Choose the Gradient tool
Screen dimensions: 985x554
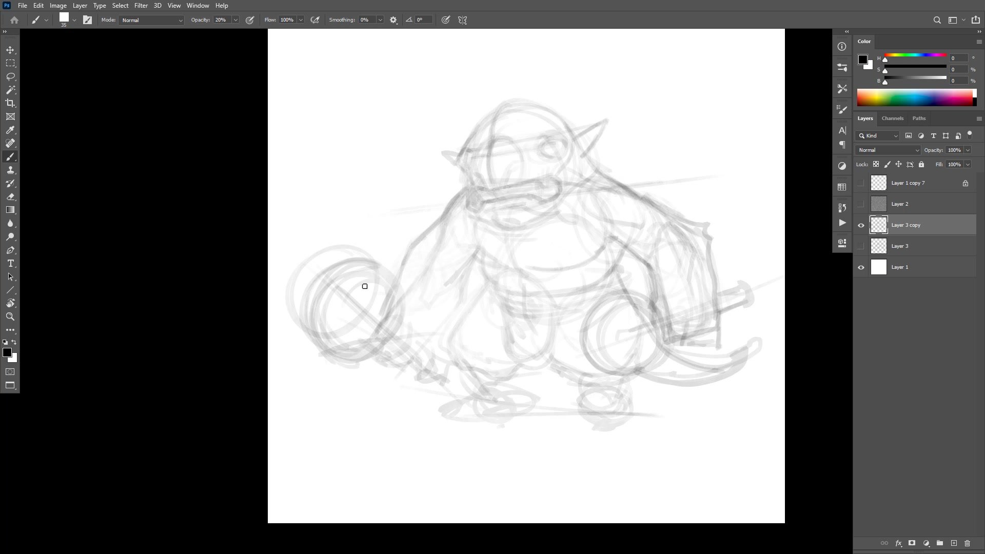coord(10,210)
